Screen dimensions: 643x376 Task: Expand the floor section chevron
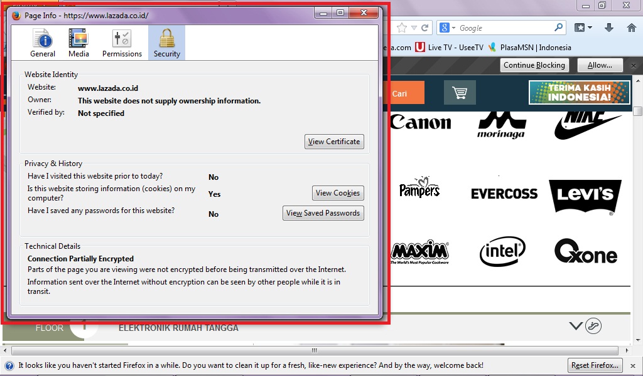[576, 326]
